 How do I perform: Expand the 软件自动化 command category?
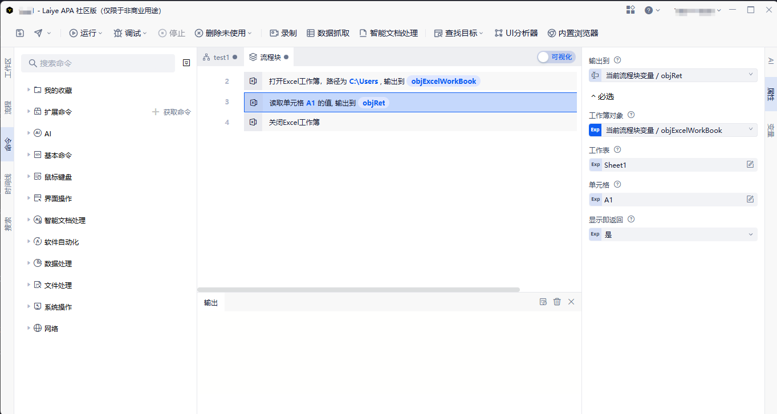point(29,242)
